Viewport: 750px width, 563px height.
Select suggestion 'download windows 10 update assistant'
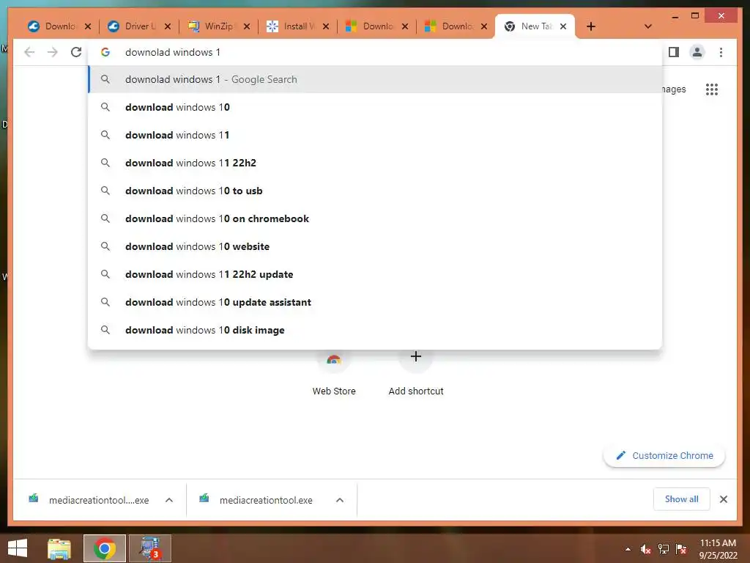point(375,302)
